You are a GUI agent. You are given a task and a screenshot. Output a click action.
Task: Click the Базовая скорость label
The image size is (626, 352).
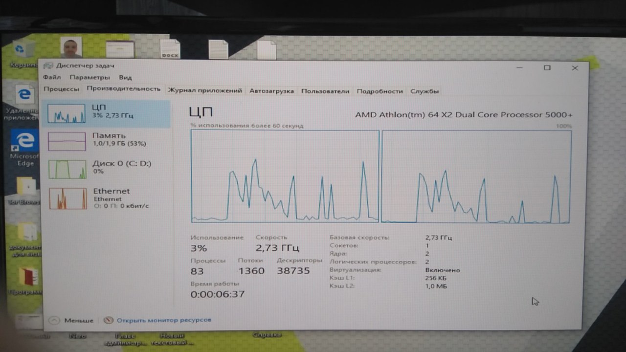pyautogui.click(x=359, y=238)
